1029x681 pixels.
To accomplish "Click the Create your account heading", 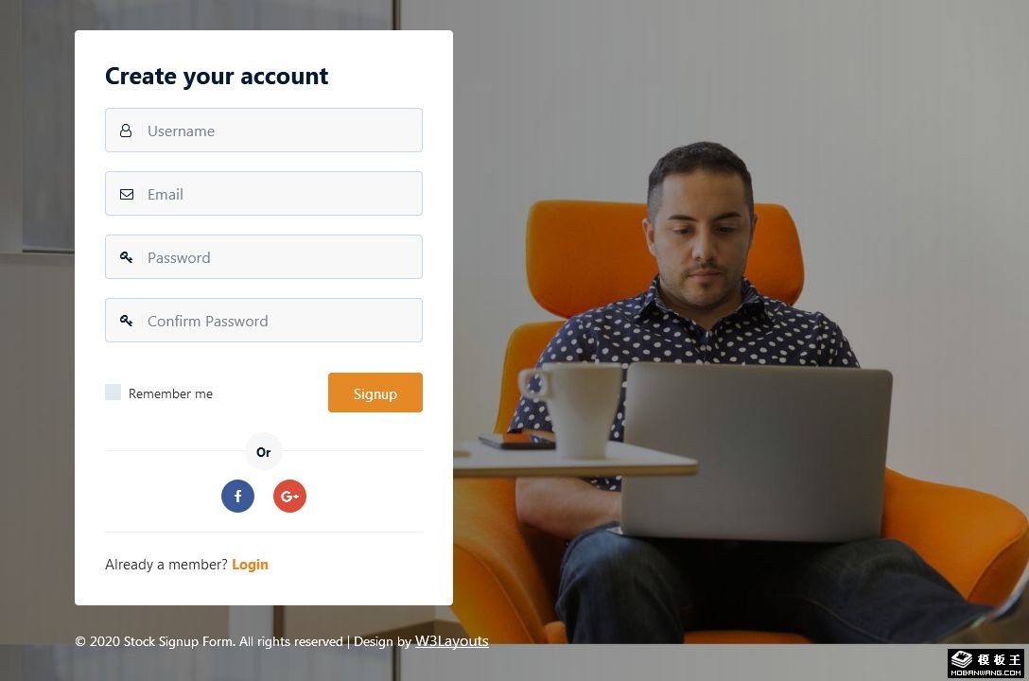I will pyautogui.click(x=217, y=76).
